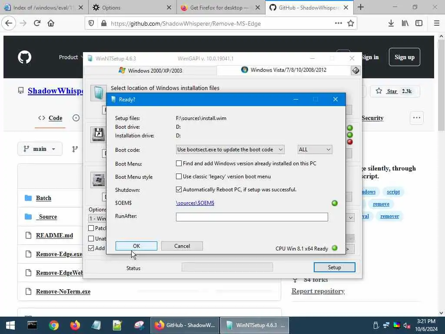
Task: Open the README.md file
Action: (x=54, y=235)
